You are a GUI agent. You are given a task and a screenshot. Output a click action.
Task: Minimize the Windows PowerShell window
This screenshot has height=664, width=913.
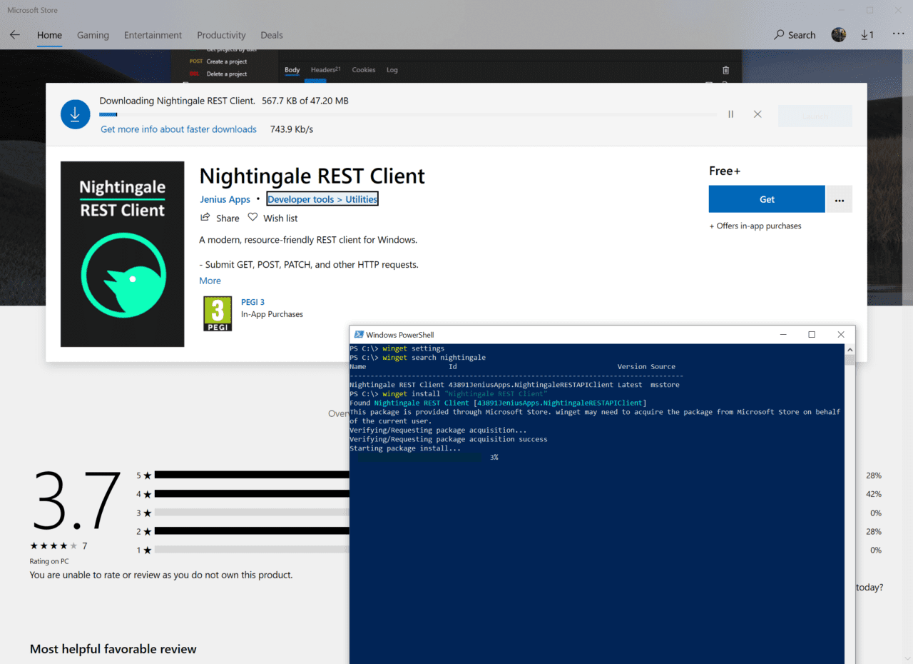point(783,334)
